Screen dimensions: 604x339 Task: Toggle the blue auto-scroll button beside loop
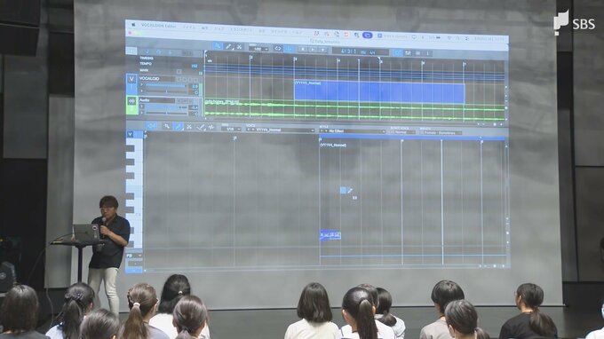coord(289,49)
